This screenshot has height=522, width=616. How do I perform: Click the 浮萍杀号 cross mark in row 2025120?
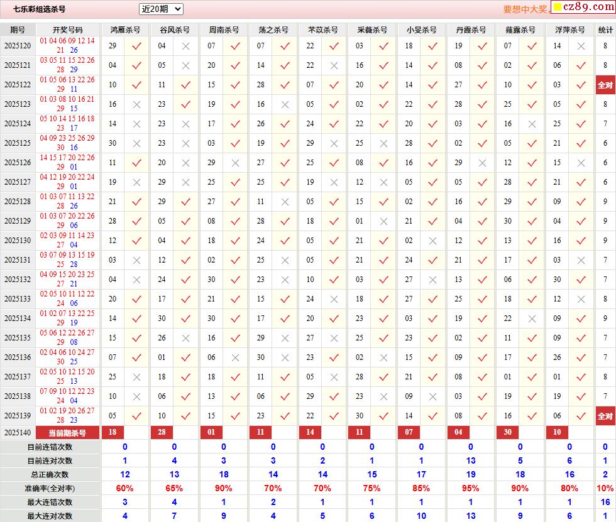[x=581, y=46]
